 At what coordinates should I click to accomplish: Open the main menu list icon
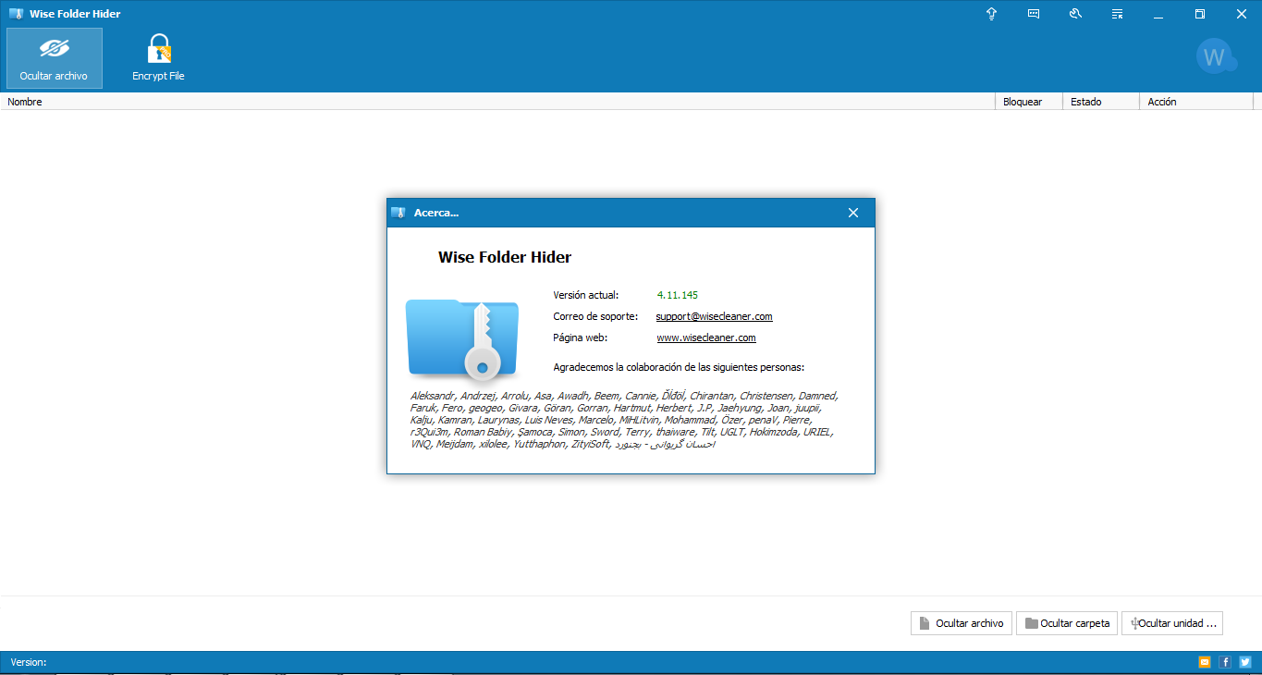click(x=1117, y=14)
